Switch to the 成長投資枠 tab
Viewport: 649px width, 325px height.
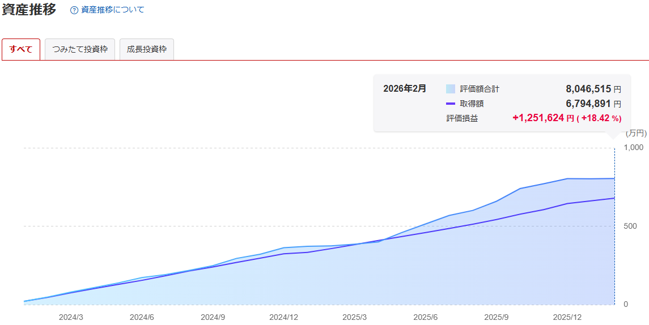tap(146, 49)
